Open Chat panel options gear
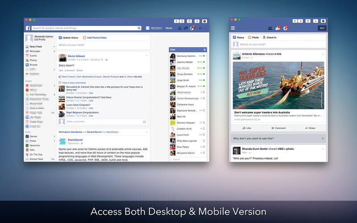 [x=205, y=50]
